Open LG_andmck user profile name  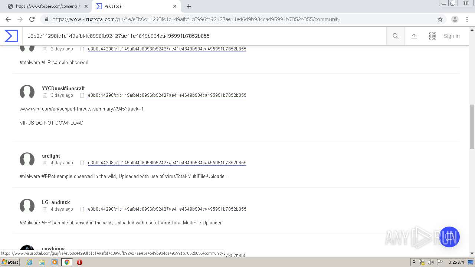click(56, 202)
